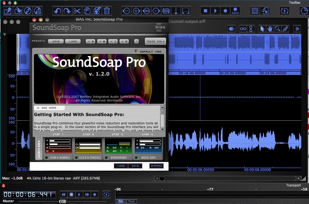
Task: Click the presets Save button
Action: coord(56,41)
